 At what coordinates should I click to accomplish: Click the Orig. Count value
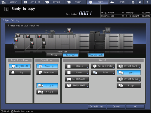tap(123, 13)
